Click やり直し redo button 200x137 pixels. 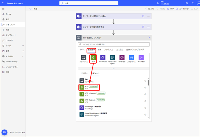coord(161,9)
